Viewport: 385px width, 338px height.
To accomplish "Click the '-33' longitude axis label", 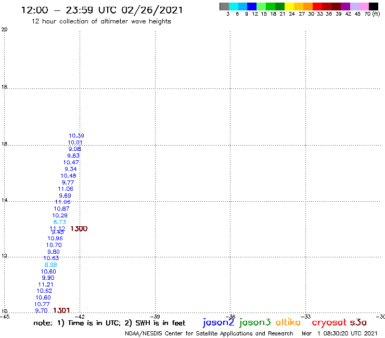I will point(306,317).
